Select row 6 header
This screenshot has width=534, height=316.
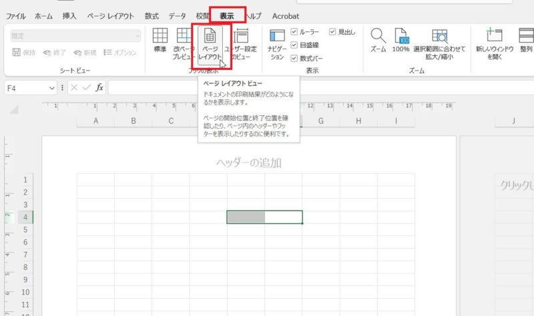[25, 242]
